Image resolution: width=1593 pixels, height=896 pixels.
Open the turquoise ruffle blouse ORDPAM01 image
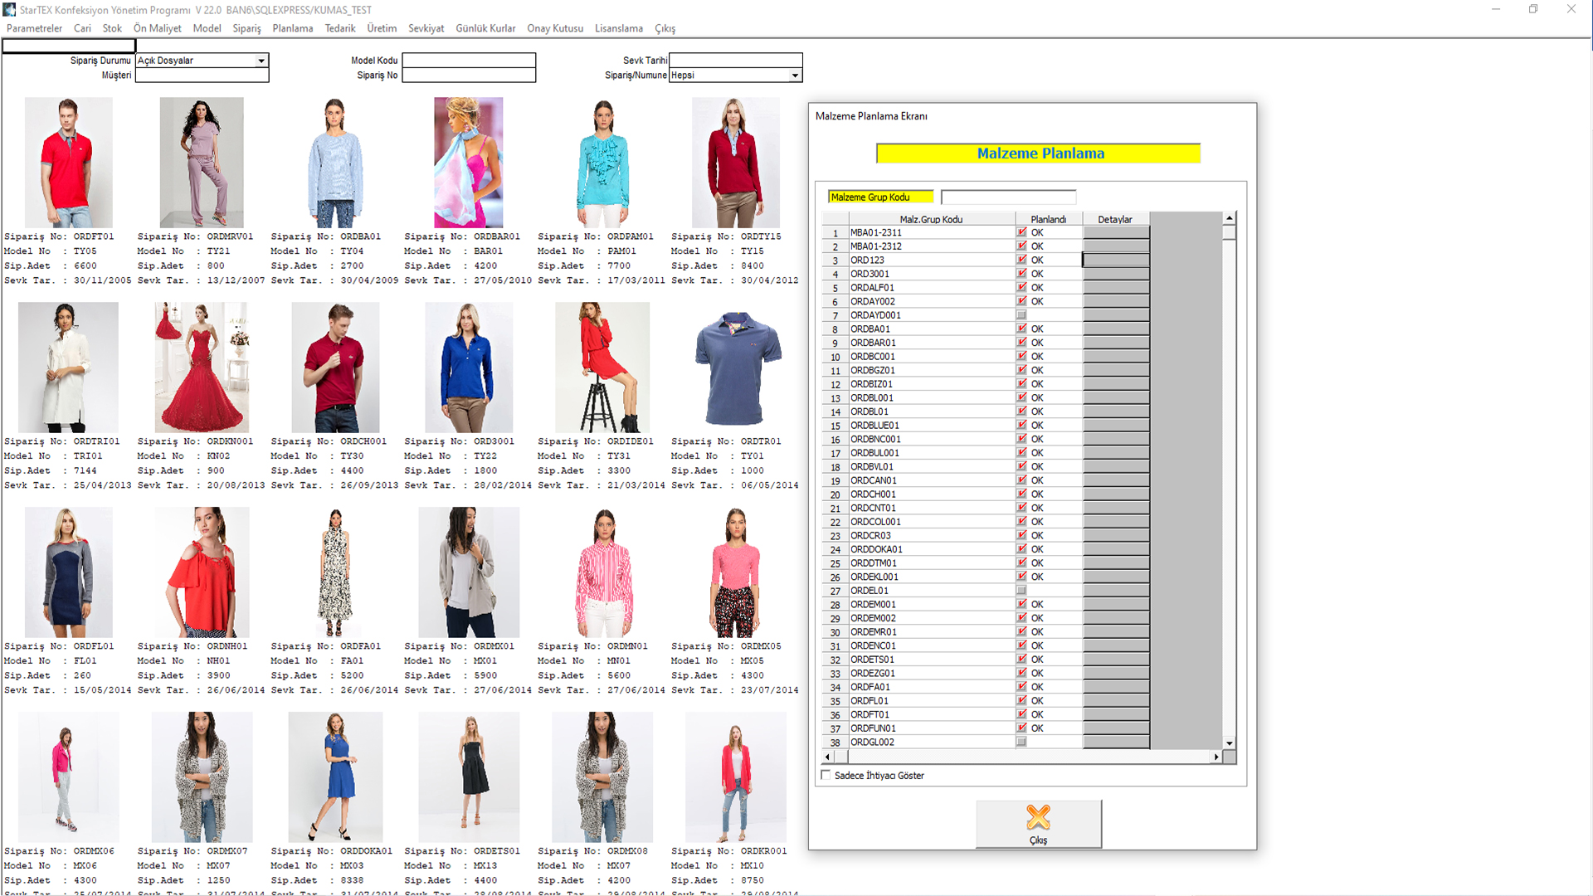tap(603, 163)
